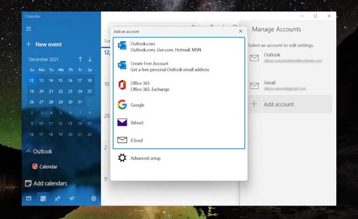Click the Outlook account envelope icon
358x219 pixels.
(254, 58)
